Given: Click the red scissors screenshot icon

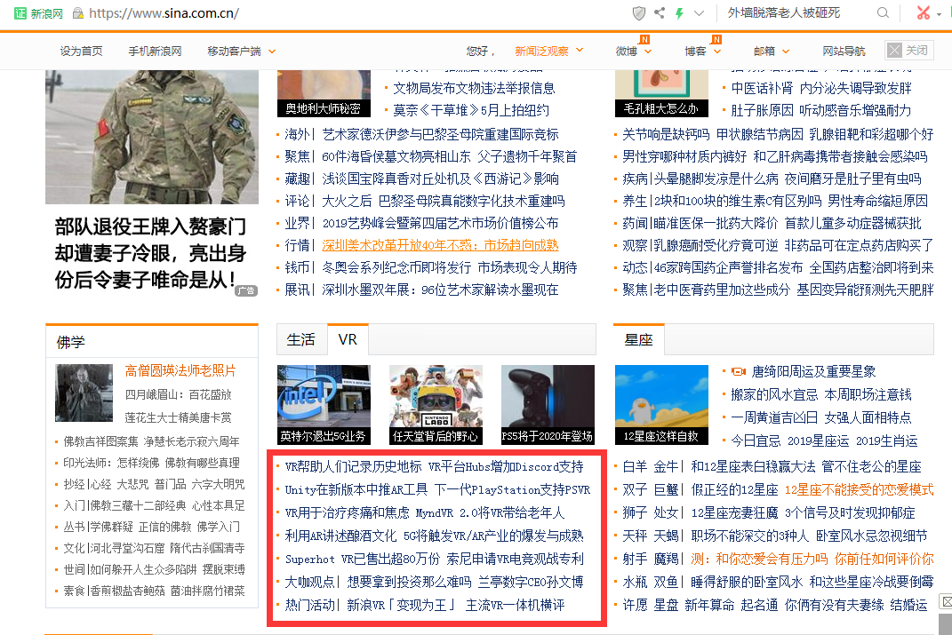Looking at the screenshot, I should (924, 12).
